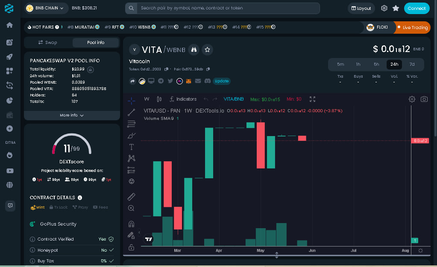
Task: Switch to the Pool info tab
Action: [96, 42]
